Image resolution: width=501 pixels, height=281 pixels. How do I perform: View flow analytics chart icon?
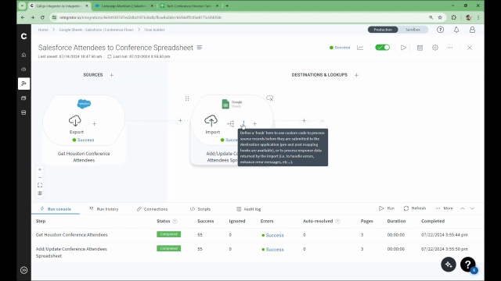(360, 48)
